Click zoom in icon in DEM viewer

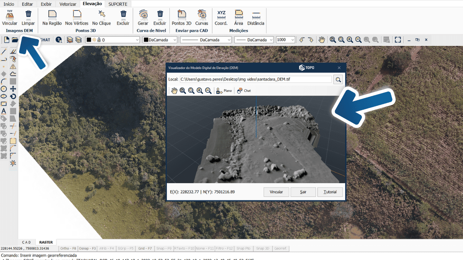tap(200, 91)
